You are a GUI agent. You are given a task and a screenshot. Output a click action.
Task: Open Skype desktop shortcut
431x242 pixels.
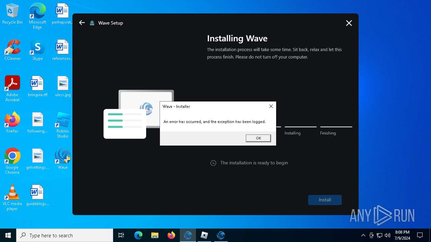click(37, 50)
